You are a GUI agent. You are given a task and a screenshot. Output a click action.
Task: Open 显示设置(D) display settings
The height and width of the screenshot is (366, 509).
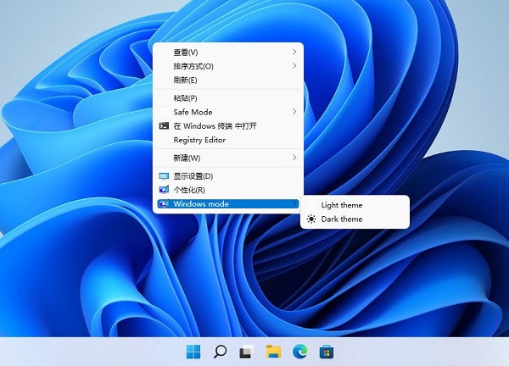pos(228,176)
